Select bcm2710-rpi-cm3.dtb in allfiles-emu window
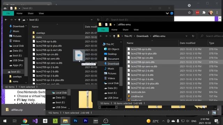The image size is (223, 125). (143, 88)
